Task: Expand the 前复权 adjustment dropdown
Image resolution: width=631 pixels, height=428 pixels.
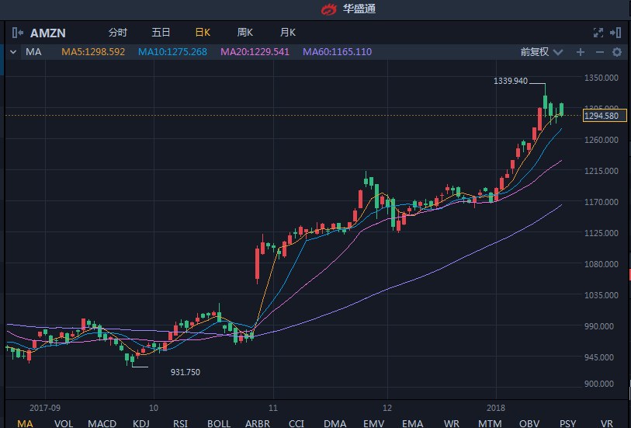Action: 540,52
